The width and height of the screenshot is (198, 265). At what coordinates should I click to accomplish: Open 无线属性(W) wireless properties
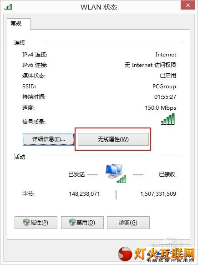(x=113, y=139)
